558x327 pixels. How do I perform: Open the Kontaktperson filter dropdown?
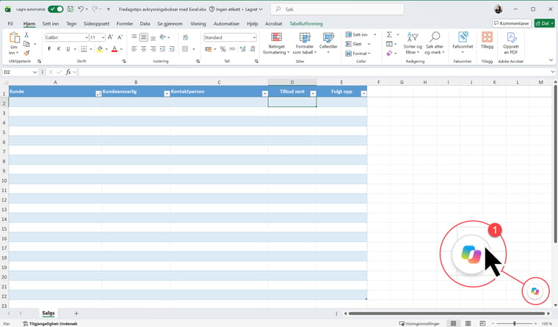tap(265, 93)
